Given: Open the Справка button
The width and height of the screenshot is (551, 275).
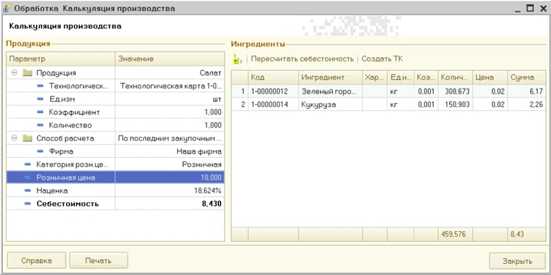Looking at the screenshot, I should tap(37, 261).
